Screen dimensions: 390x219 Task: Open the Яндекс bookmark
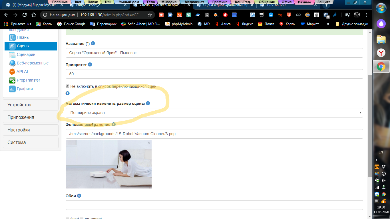point(244,24)
